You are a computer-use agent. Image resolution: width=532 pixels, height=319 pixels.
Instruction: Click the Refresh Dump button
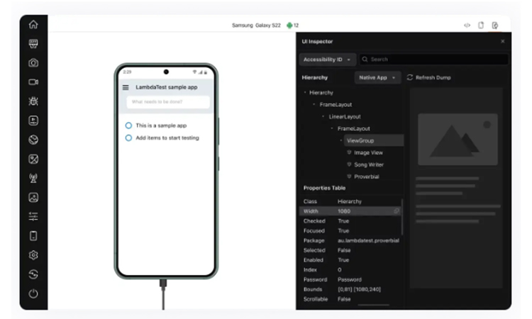click(429, 77)
